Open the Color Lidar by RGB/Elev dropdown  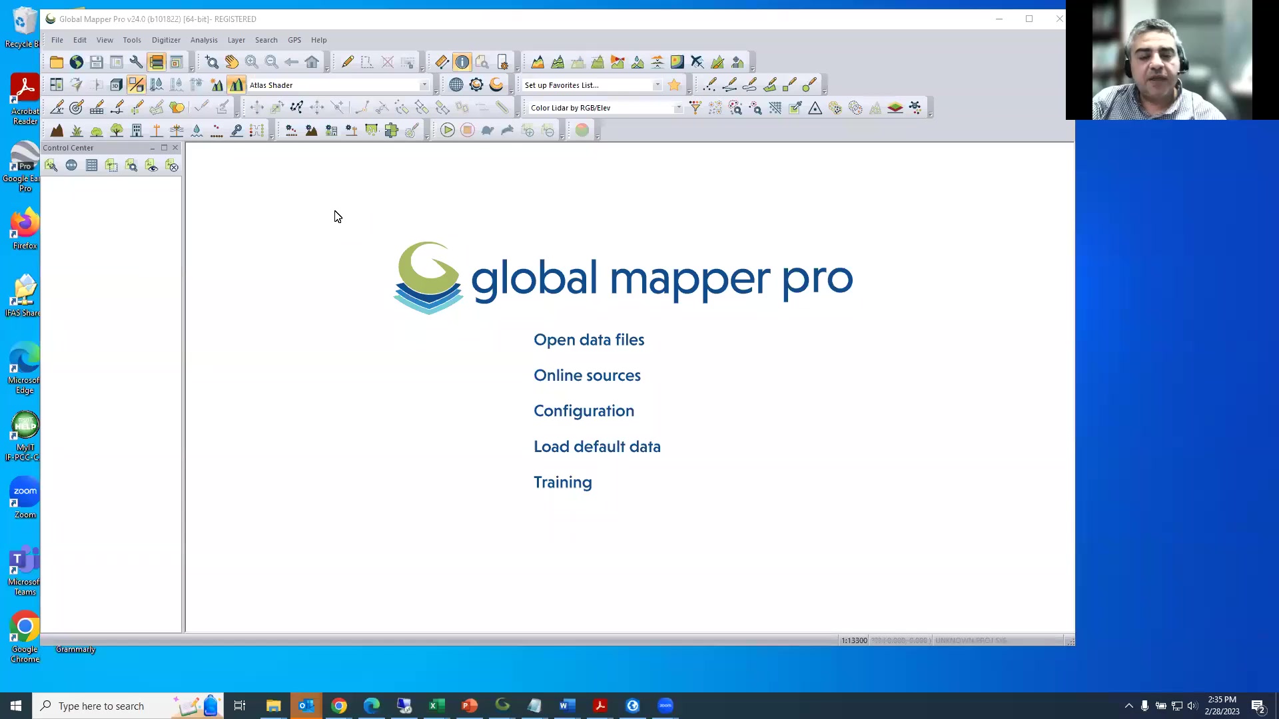point(678,107)
